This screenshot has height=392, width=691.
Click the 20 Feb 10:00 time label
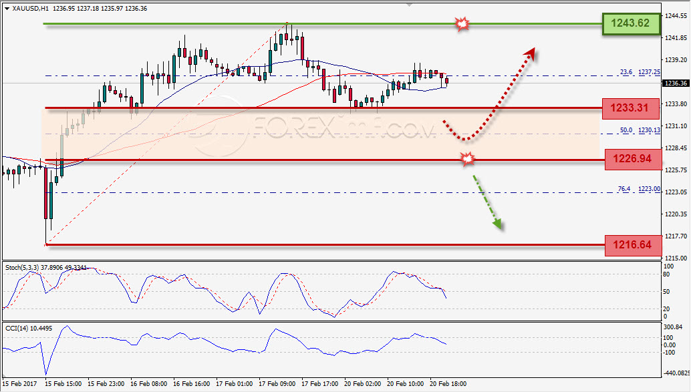pyautogui.click(x=406, y=383)
